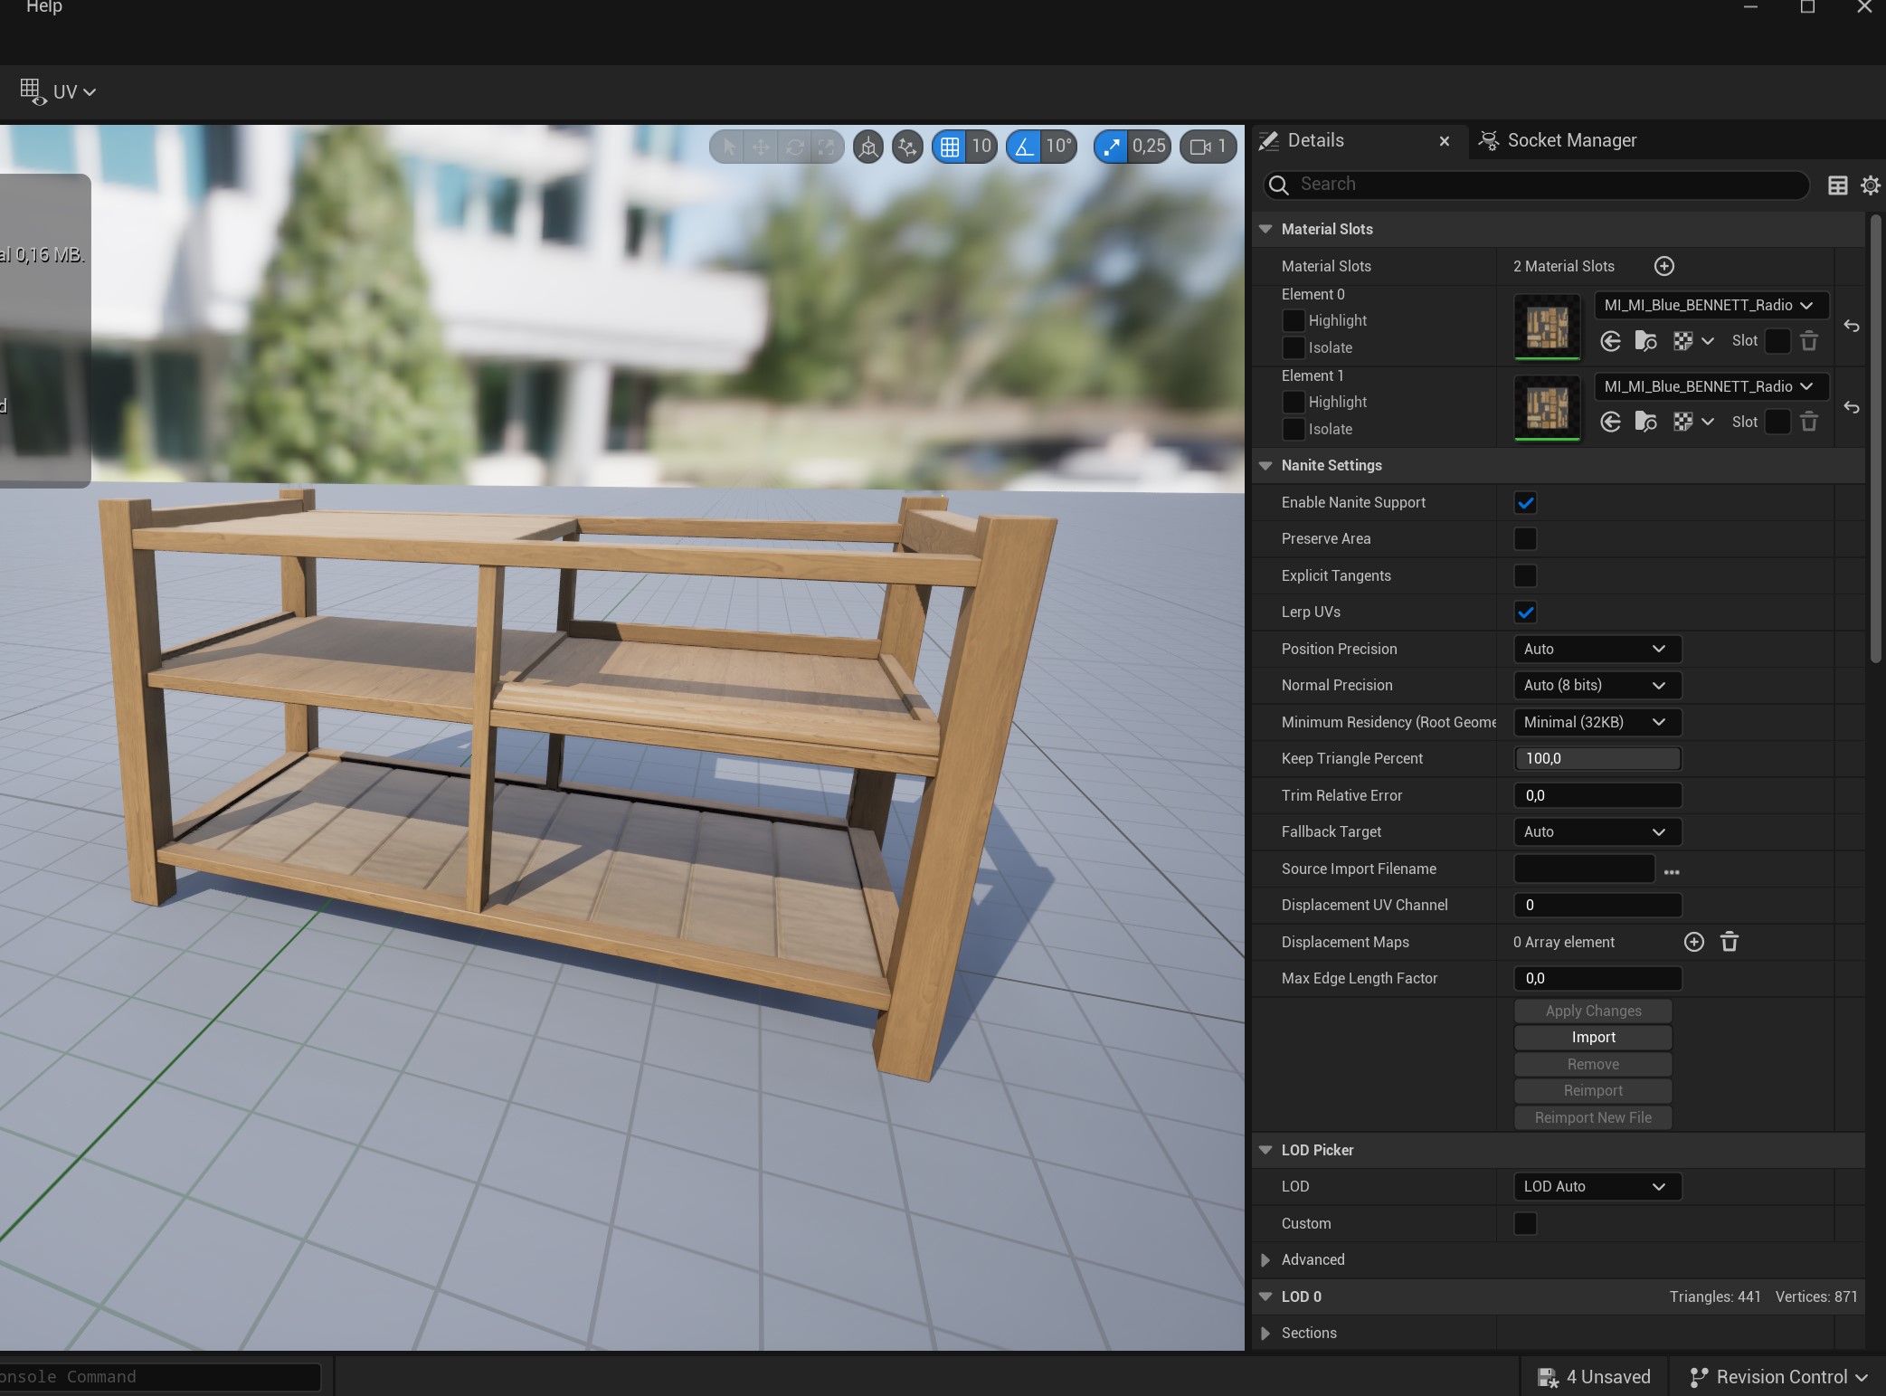The image size is (1886, 1396).
Task: Open scale snap value 0,25
Action: (x=1149, y=147)
